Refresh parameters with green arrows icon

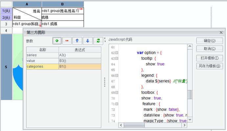point(98,41)
